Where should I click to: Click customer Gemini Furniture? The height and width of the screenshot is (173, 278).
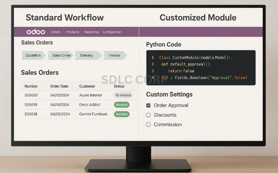click(93, 114)
